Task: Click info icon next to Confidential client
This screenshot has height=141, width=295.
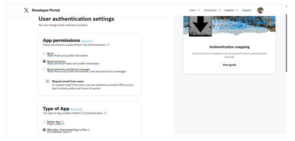Action: [x=70, y=132]
